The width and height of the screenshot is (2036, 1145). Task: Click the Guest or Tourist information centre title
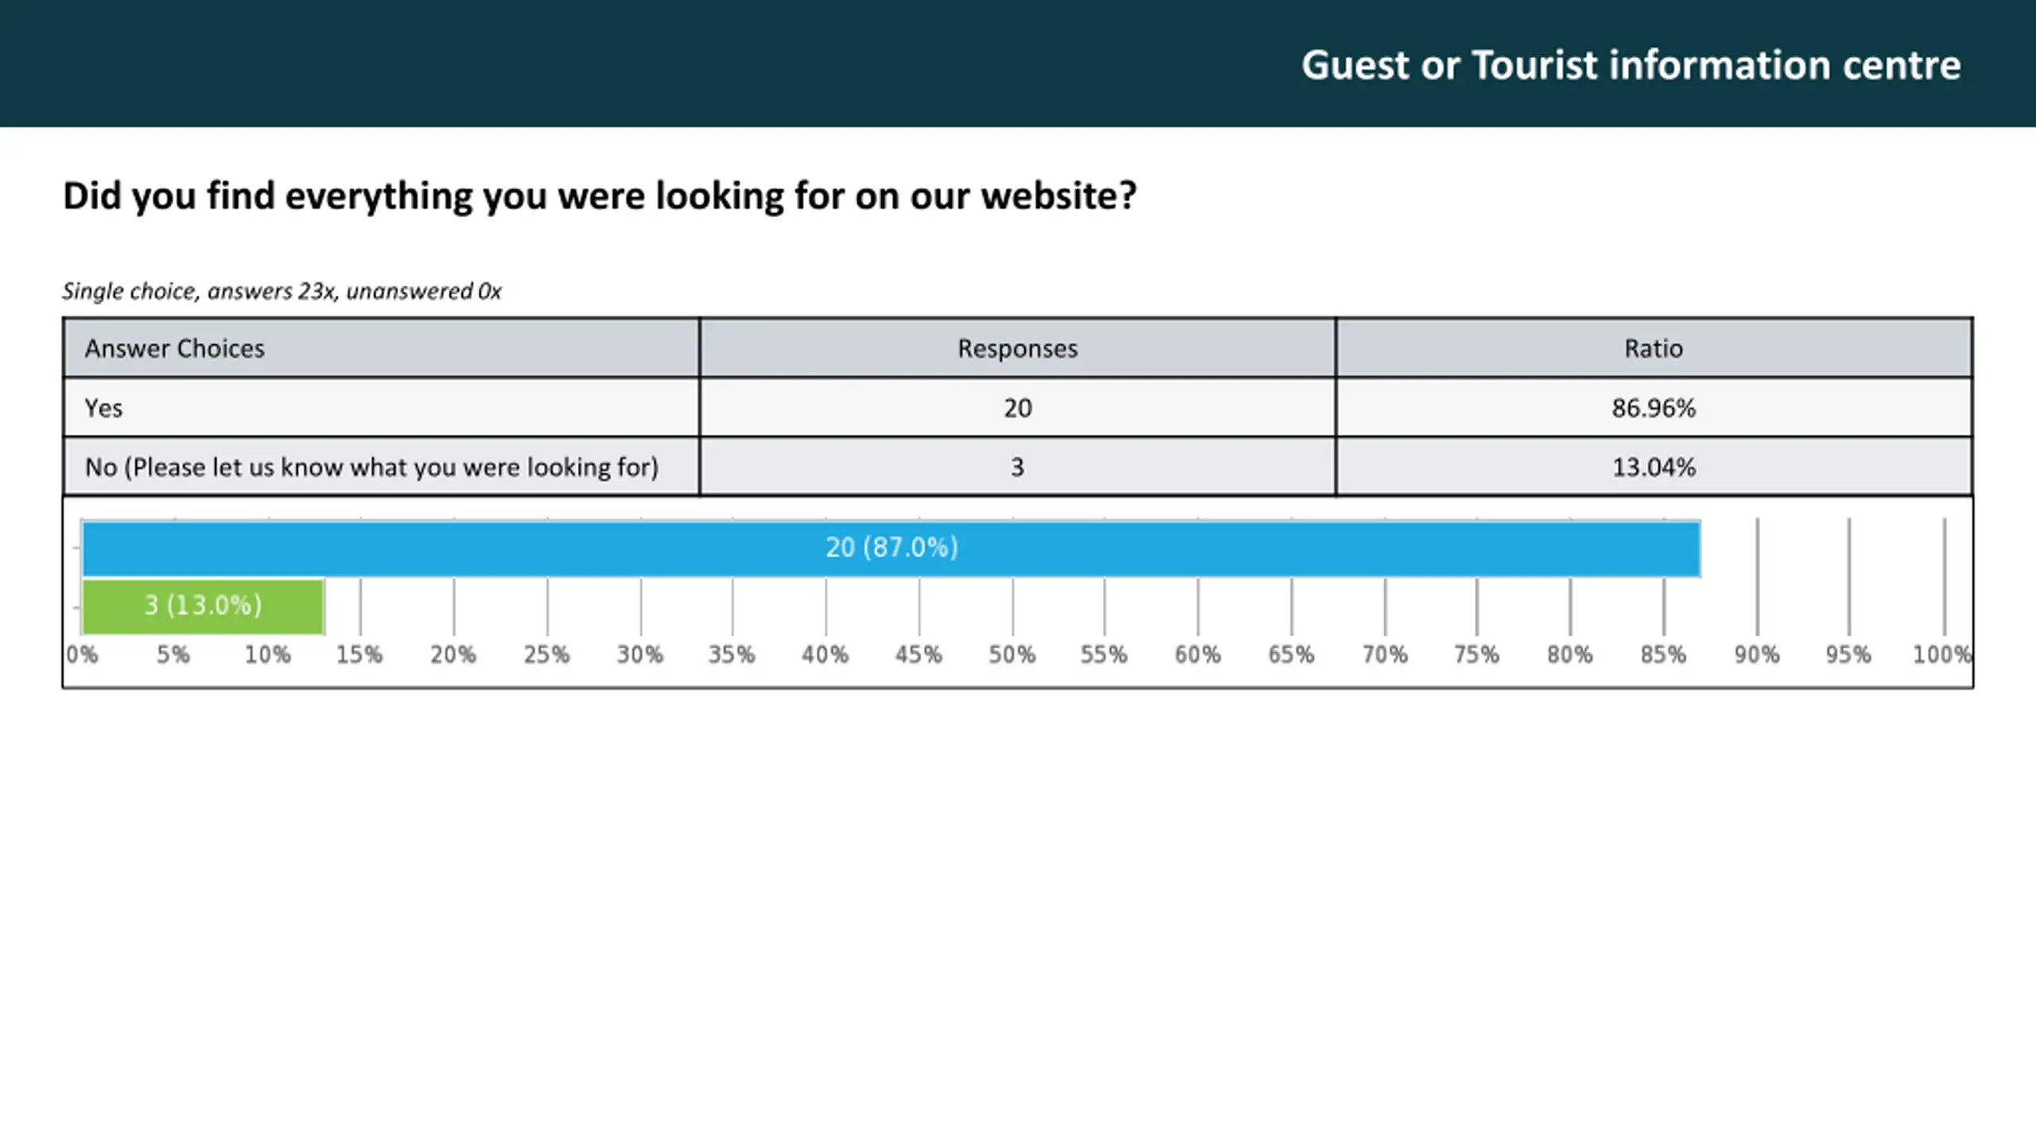(1631, 65)
